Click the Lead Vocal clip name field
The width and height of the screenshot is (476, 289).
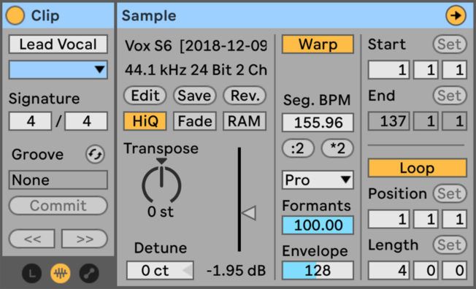pyautogui.click(x=58, y=45)
